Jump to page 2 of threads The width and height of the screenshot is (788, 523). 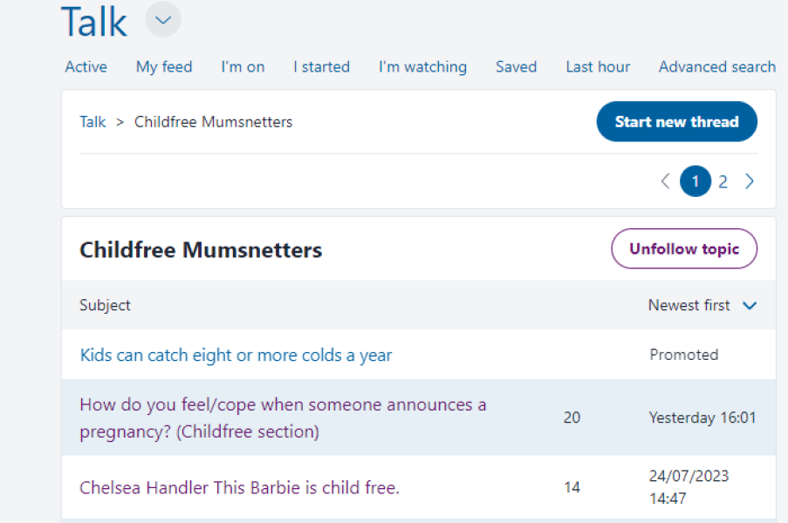(x=723, y=181)
